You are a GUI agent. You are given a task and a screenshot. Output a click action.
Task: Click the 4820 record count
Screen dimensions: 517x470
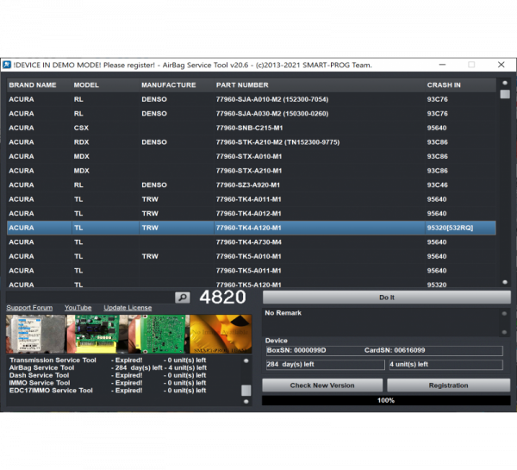[222, 297]
